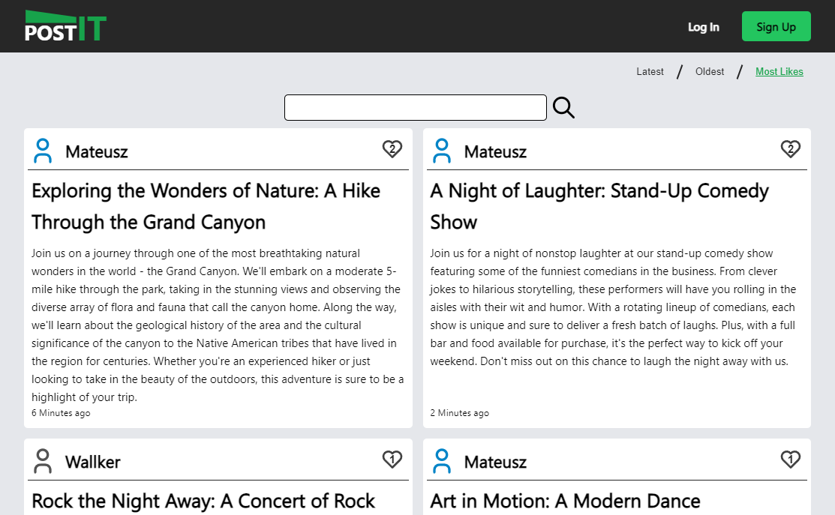Screen dimensions: 835x515
Task: Click Wallker's gray user avatar icon
Action: pyautogui.click(x=44, y=462)
